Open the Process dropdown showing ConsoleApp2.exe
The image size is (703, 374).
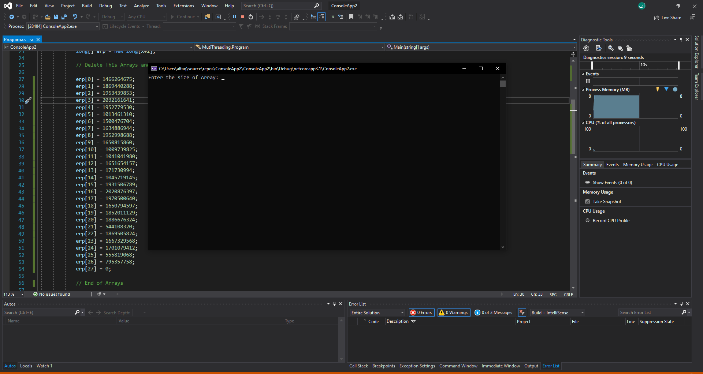point(96,26)
